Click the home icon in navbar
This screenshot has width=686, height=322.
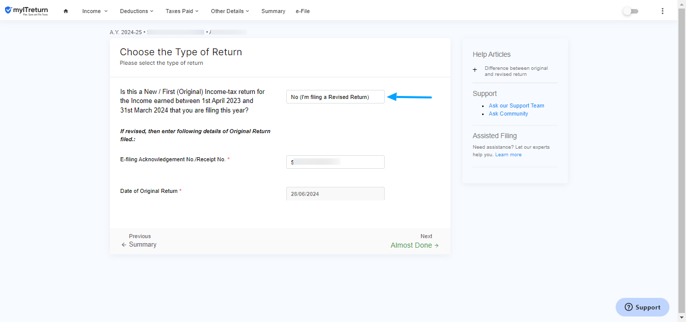pyautogui.click(x=66, y=11)
